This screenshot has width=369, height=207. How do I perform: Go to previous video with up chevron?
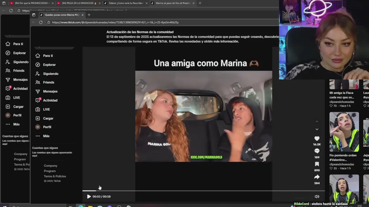317,122
